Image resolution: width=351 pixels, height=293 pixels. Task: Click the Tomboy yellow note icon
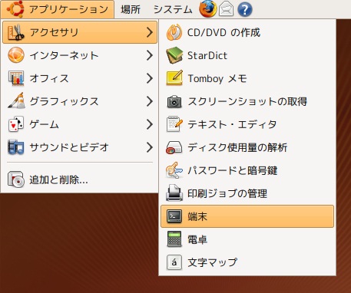(x=174, y=78)
